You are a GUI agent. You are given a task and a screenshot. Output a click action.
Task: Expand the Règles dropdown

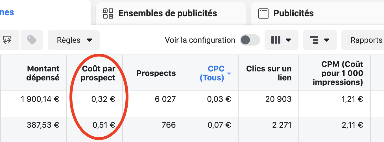coord(74,40)
